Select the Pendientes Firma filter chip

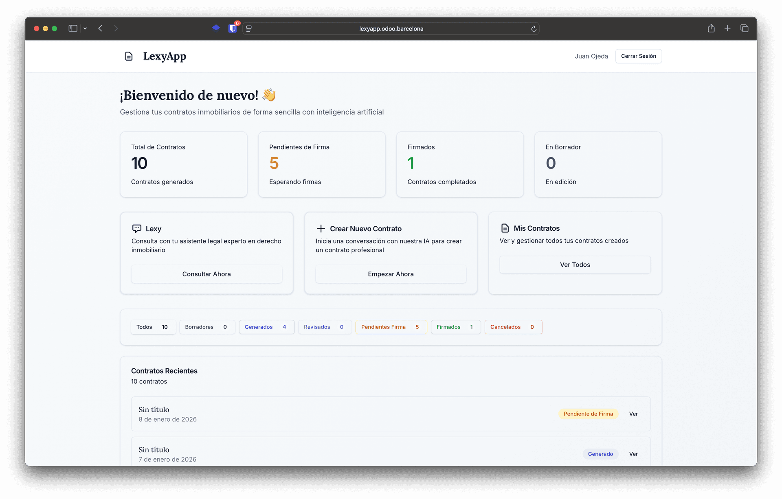pyautogui.click(x=391, y=327)
